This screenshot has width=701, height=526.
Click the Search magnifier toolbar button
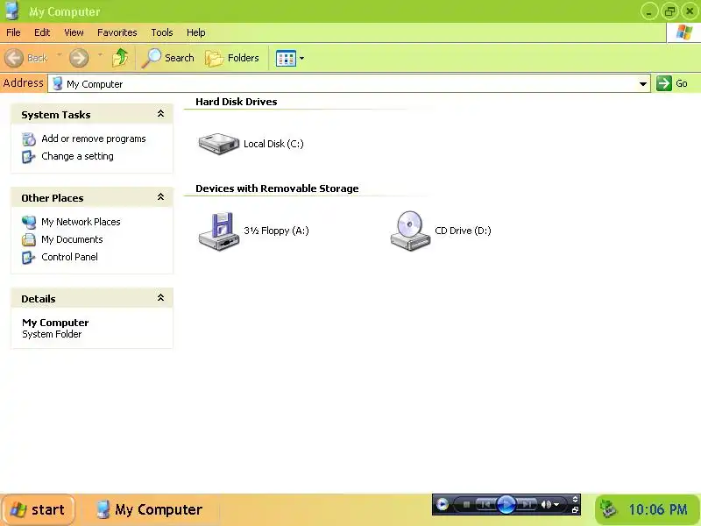168,58
